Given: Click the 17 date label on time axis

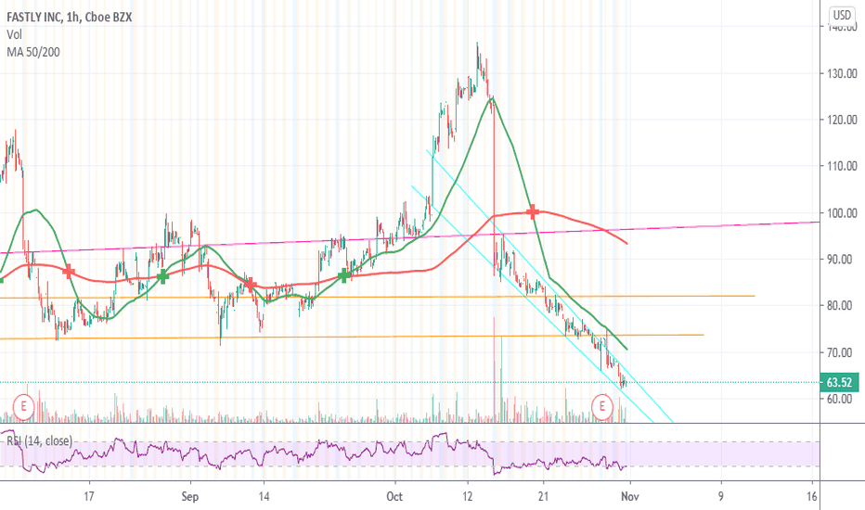Looking at the screenshot, I should pyautogui.click(x=88, y=497).
